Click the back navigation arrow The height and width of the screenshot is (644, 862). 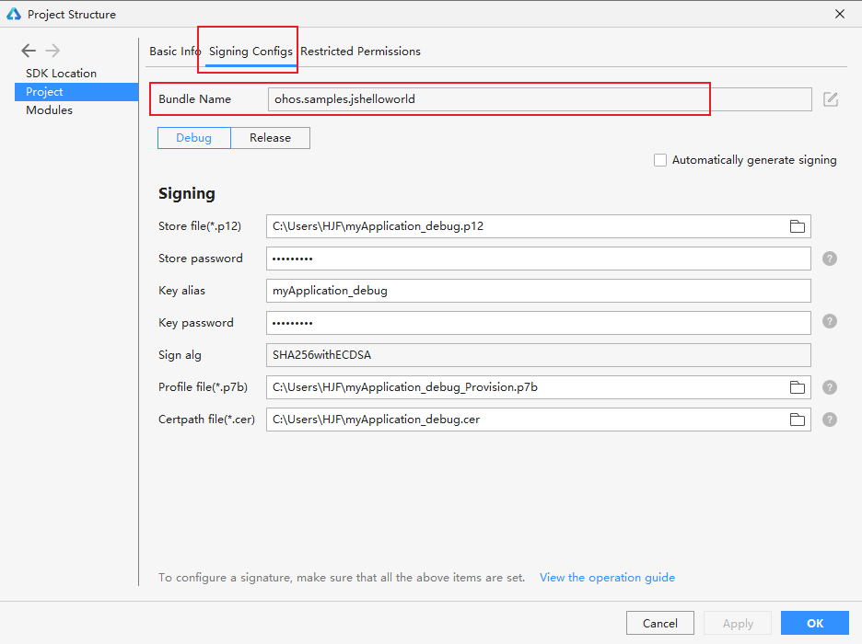pyautogui.click(x=29, y=51)
